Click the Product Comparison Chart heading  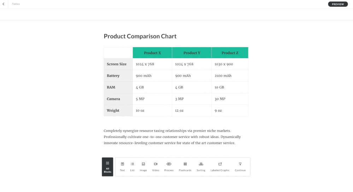pyautogui.click(x=140, y=36)
